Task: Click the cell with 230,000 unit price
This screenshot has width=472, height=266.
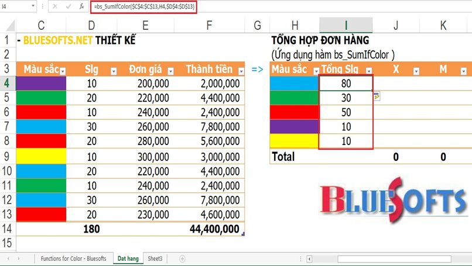Action: pyautogui.click(x=145, y=215)
